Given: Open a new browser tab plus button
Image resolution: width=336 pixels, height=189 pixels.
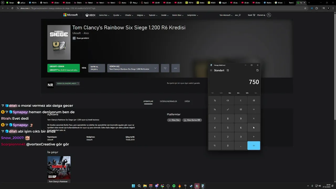Looking at the screenshot, I should pos(309,3).
